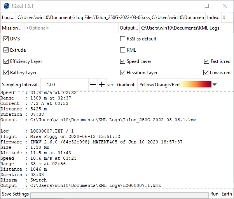The height and width of the screenshot is (199, 234).
Task: Enable the KML checkbox
Action: tap(123, 50)
